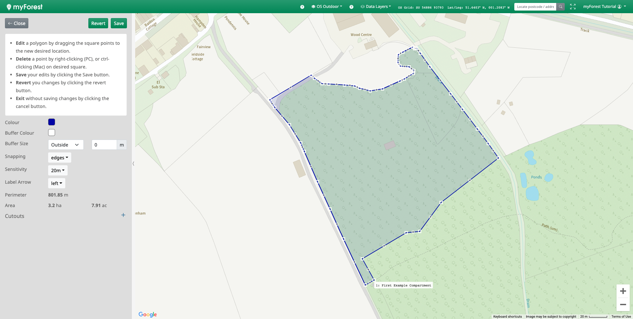Screen dimensions: 633x319
Task: Click the help icon before OS Outdoor
Action: [302, 7]
